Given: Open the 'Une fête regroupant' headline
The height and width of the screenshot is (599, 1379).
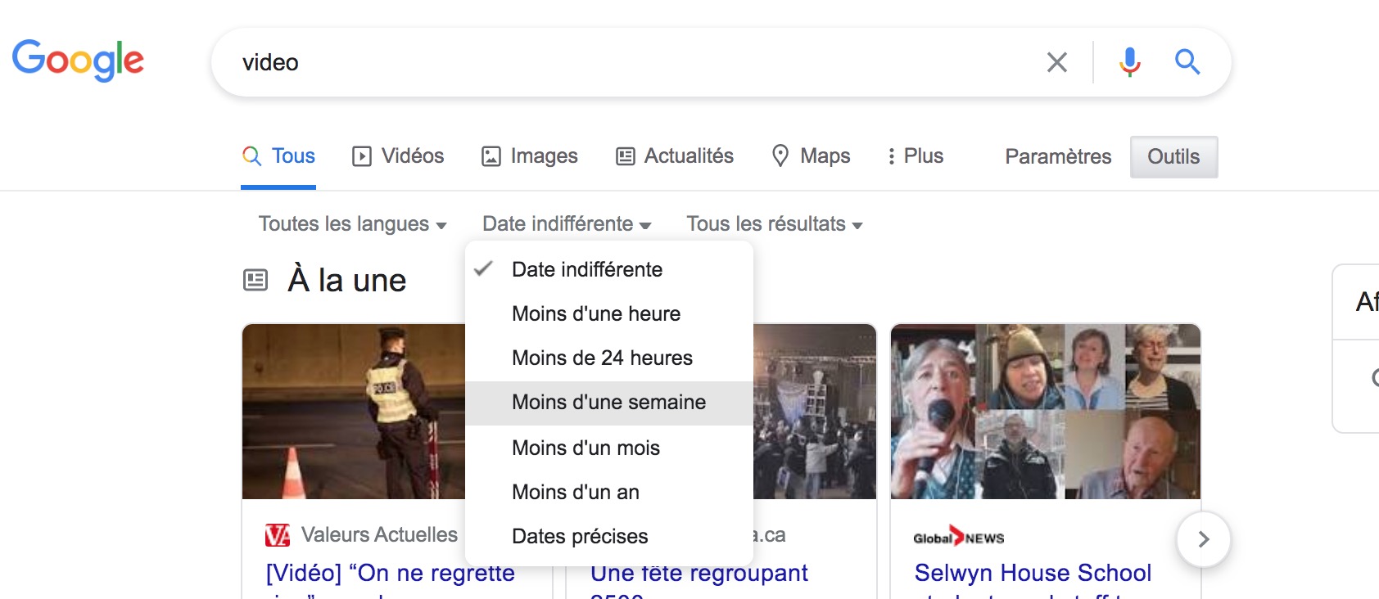Looking at the screenshot, I should tap(699, 573).
